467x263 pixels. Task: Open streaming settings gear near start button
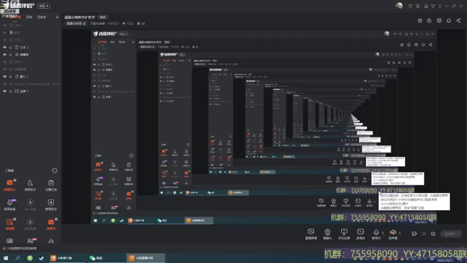pos(433,234)
